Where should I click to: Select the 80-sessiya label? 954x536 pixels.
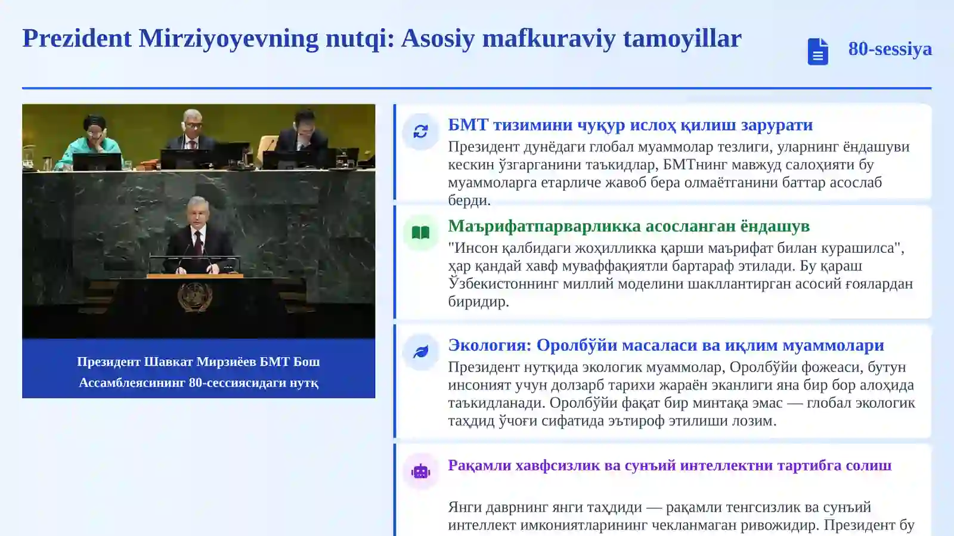(890, 48)
